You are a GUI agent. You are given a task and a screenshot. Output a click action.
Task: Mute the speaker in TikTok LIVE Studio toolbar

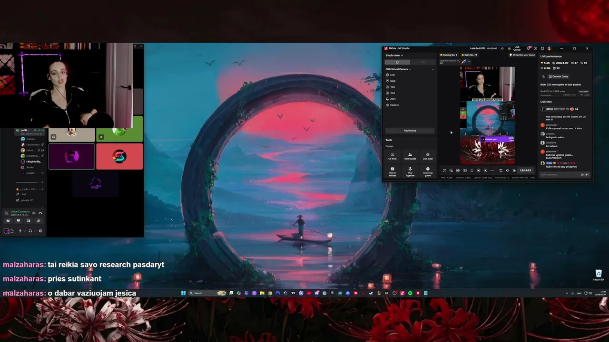pos(507,171)
